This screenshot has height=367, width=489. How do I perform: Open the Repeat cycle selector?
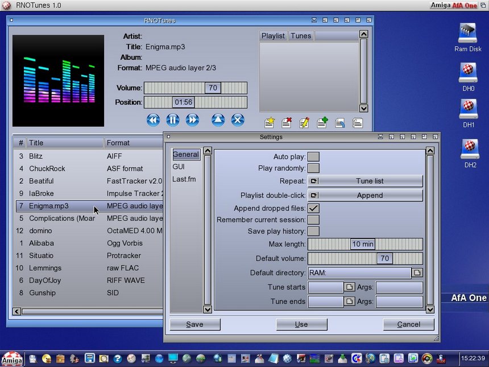365,181
